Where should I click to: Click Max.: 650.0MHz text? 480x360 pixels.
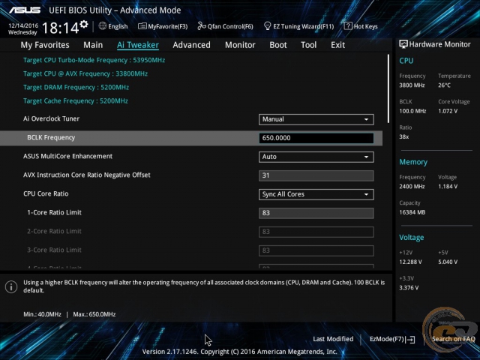[x=94, y=314]
